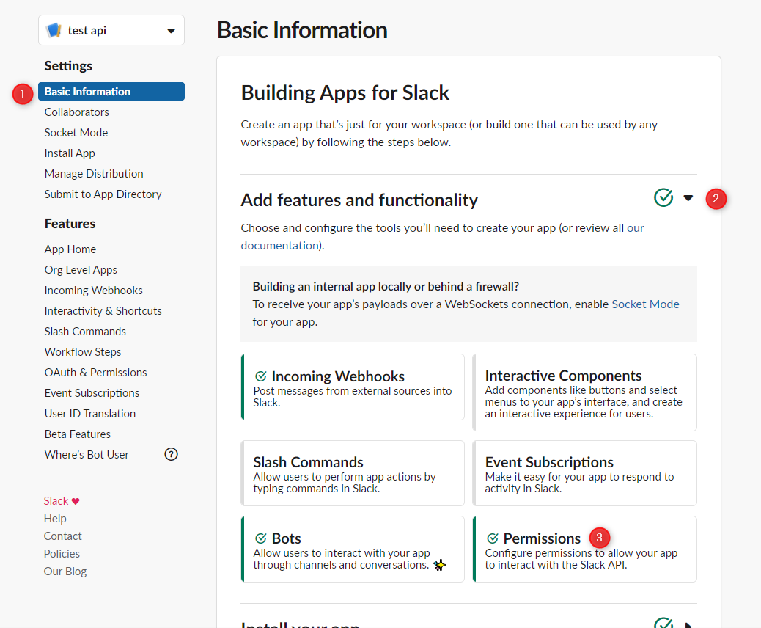Click the Settings sidebar heading
Image resolution: width=761 pixels, height=628 pixels.
tap(68, 66)
